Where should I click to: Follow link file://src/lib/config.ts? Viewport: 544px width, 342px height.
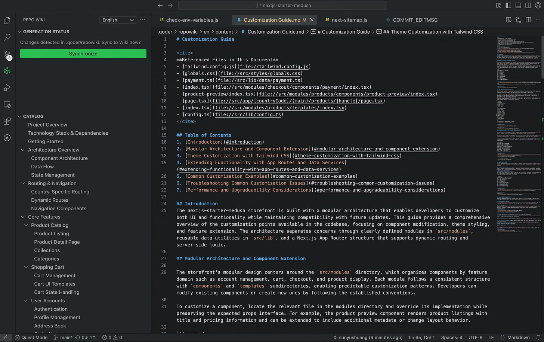(248, 114)
